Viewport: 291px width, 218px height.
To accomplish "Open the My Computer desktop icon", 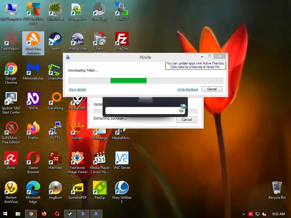I will click(11, 11).
